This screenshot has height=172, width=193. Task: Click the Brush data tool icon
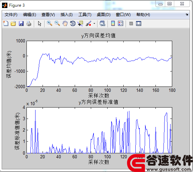coord(88,23)
